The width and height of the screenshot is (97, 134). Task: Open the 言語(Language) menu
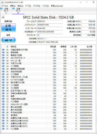pyautogui.click(x=57, y=6)
